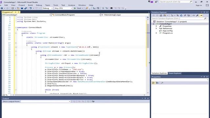
Task: Open the Build menu
Action: [x=31, y=5]
